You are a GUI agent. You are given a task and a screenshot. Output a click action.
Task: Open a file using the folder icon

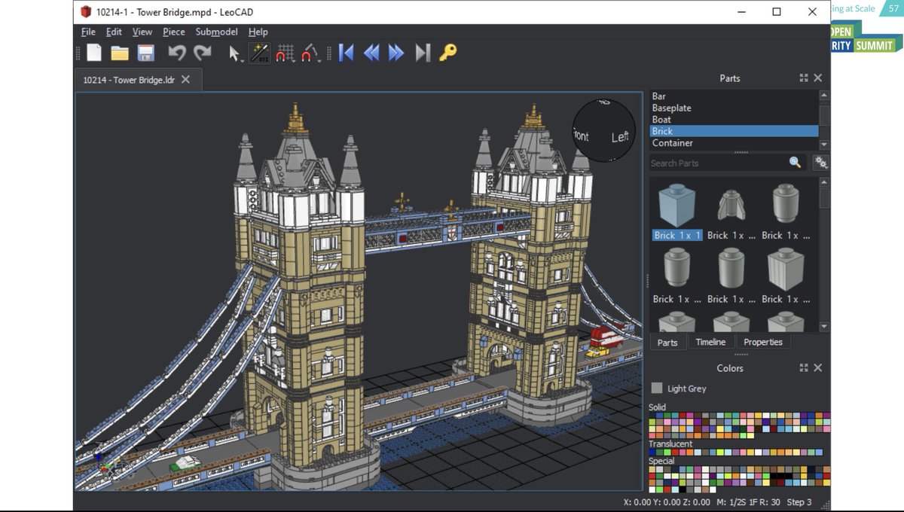[x=120, y=53]
